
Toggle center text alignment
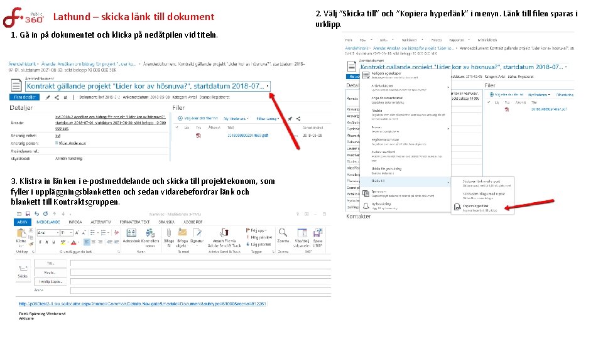(94, 242)
